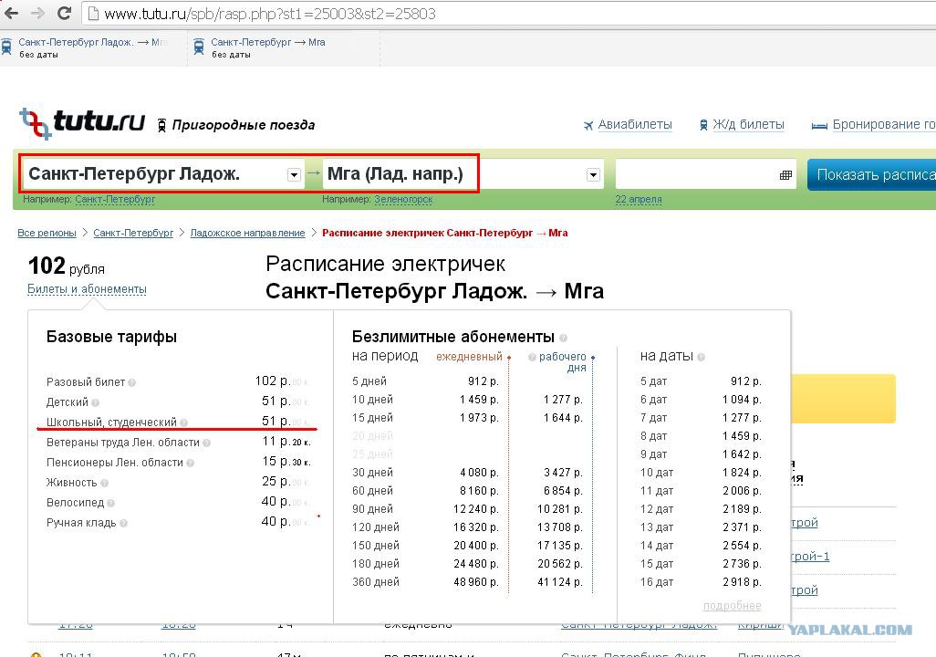Screen dimensions: 936x657
Task: Click help icon next to Велосипед
Action: point(110,503)
